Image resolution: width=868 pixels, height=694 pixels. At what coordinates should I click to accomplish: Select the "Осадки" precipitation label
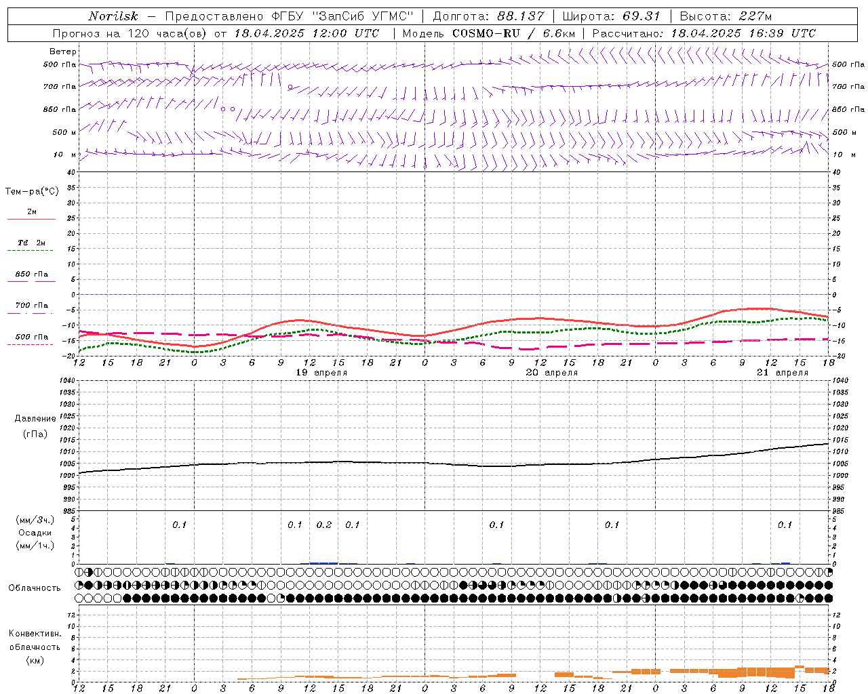(x=35, y=533)
